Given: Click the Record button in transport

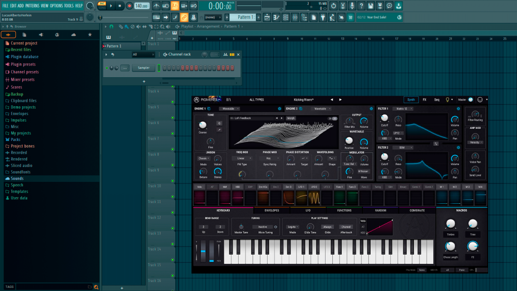Looking at the screenshot, I should [x=129, y=6].
